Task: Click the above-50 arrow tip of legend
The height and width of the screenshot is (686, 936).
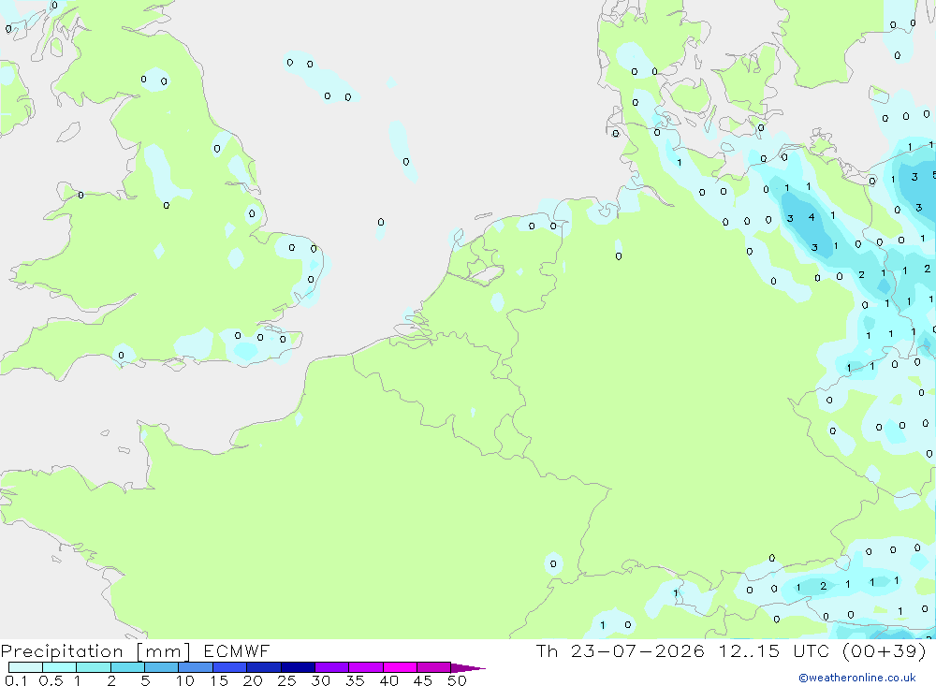Action: point(468,667)
